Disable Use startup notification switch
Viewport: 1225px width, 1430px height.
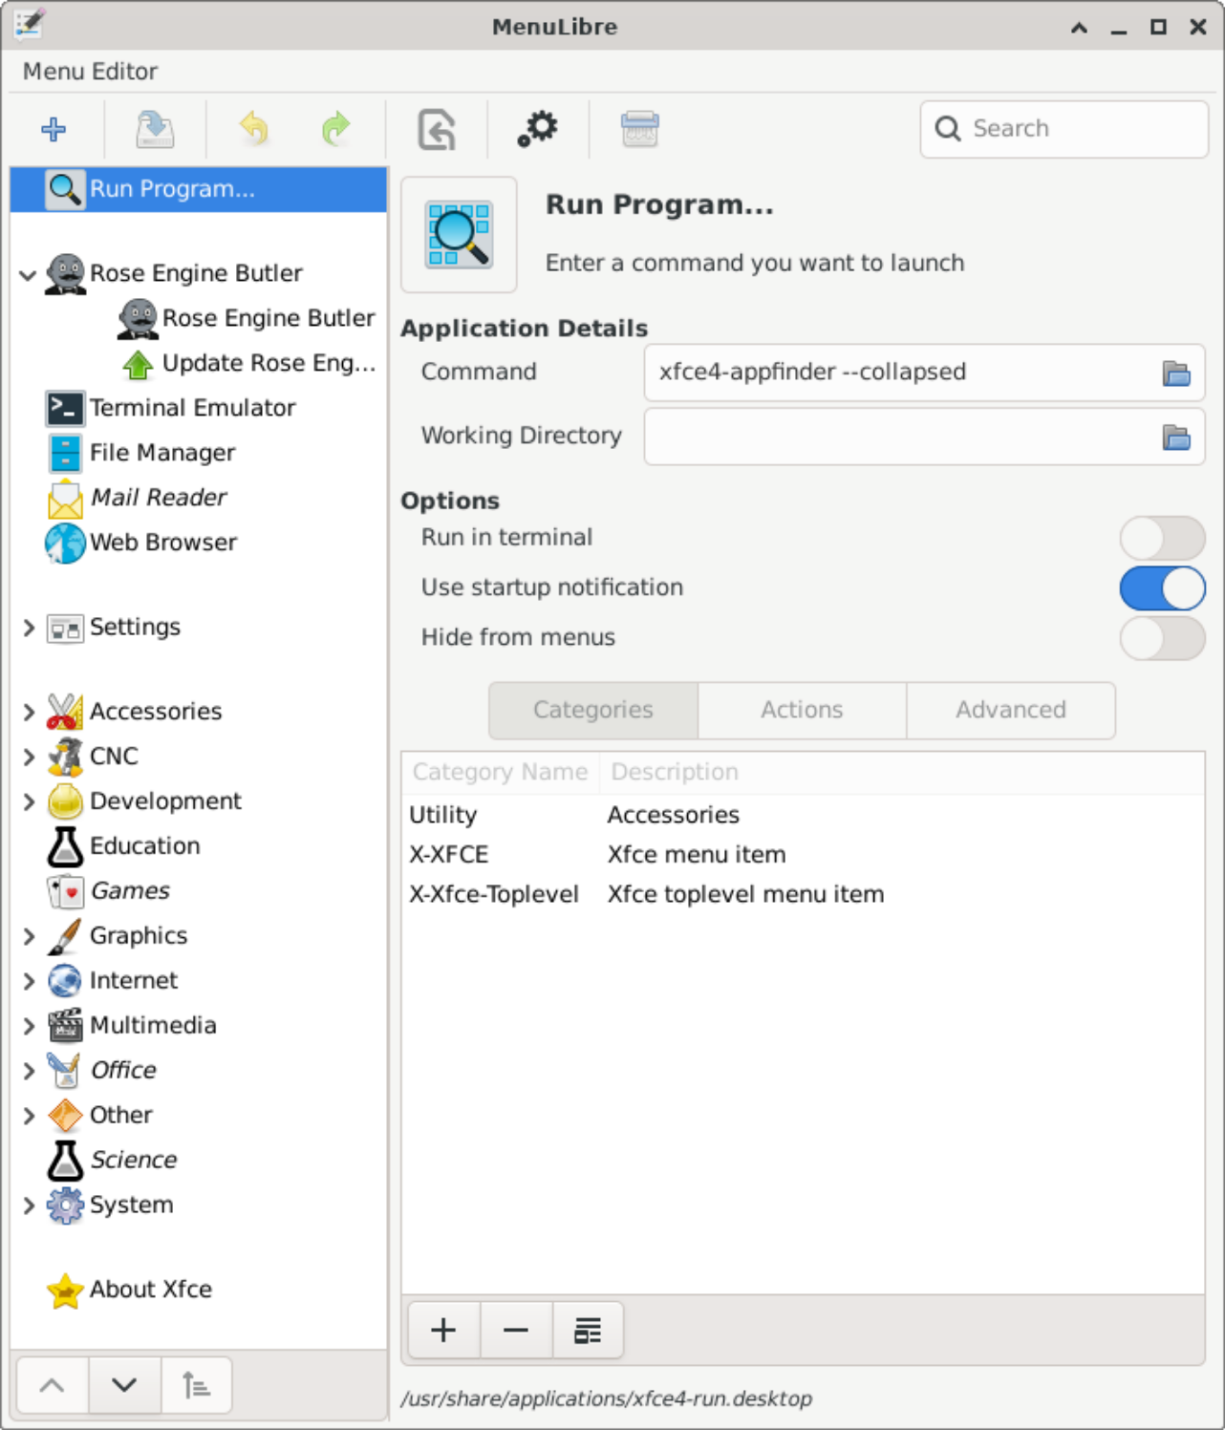[1162, 587]
